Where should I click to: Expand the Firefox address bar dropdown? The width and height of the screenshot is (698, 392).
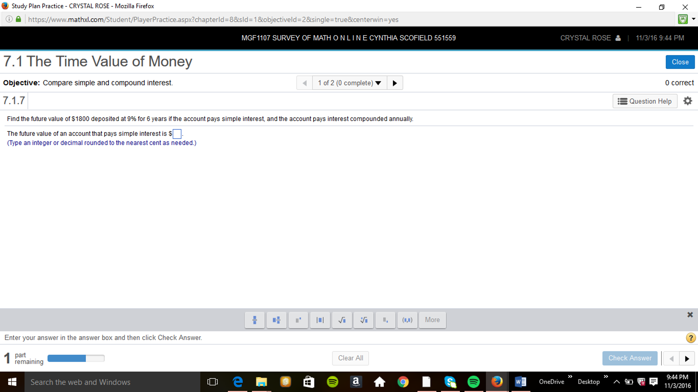(x=693, y=19)
